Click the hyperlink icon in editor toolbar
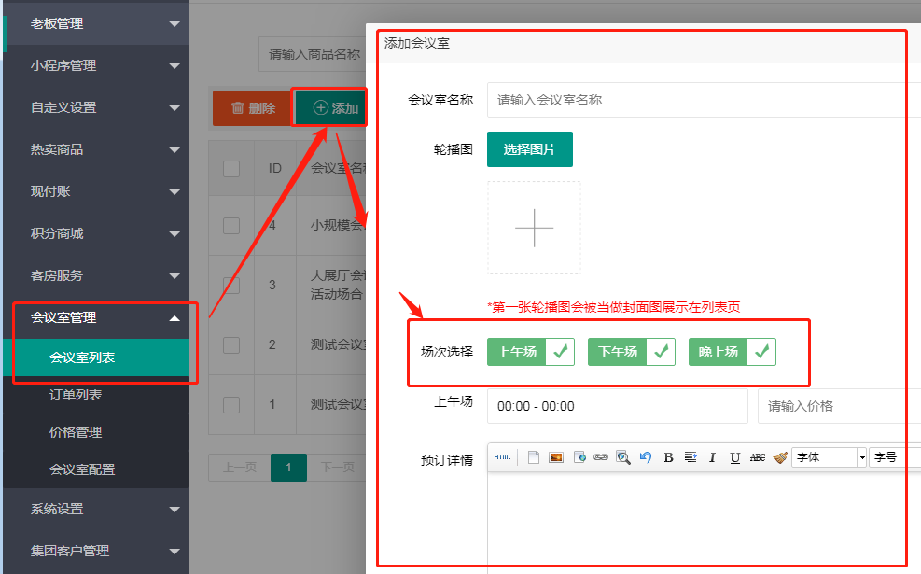 point(601,457)
